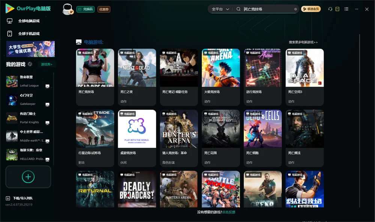
Task: Open the 桌游竞技场 game card
Action: click(137, 138)
